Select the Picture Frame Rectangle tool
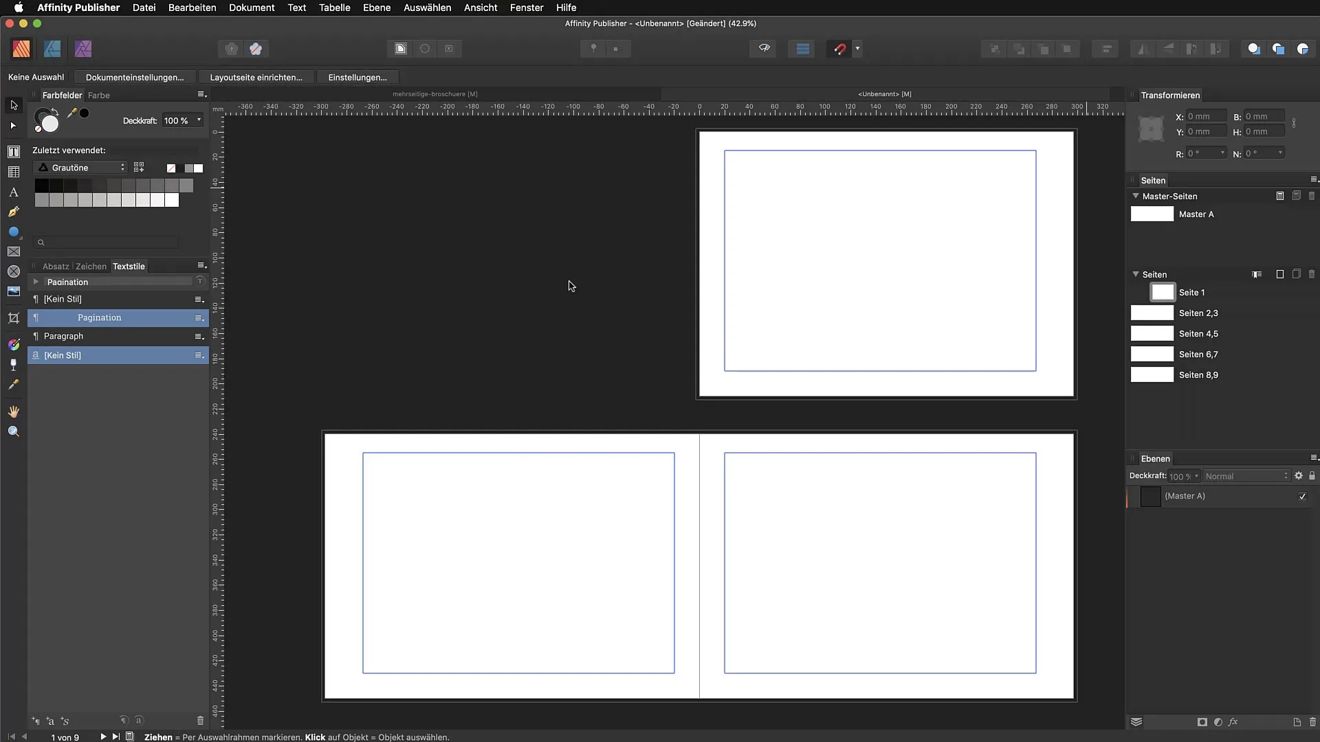 pyautogui.click(x=14, y=251)
